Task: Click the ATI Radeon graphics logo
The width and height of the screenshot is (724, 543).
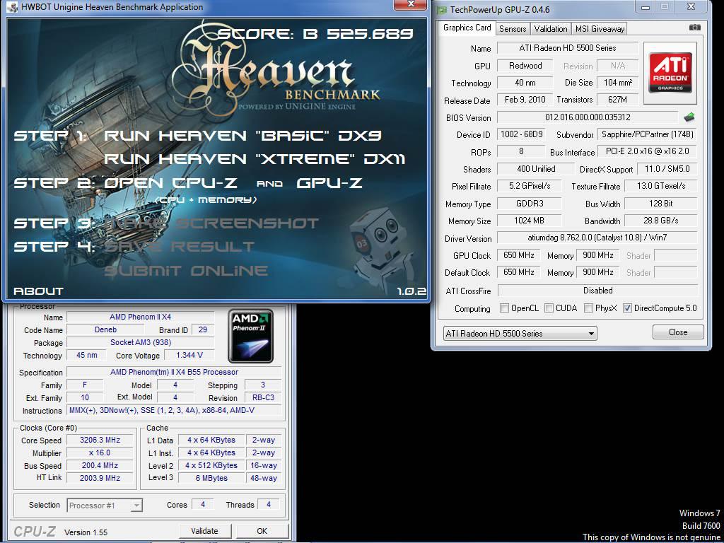Action: [x=670, y=73]
